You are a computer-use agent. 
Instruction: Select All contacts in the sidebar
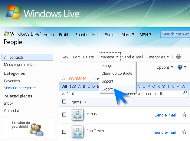27,57
